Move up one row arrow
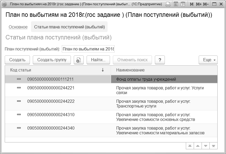Viewport: 226px width, 154px height. click(198, 146)
